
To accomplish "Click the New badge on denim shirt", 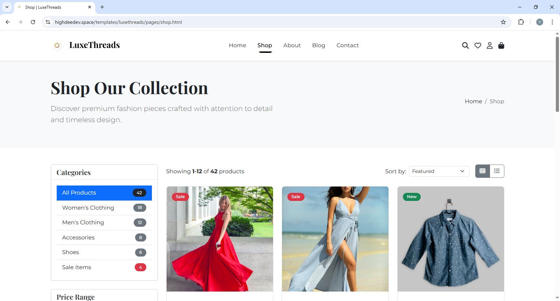I will [412, 197].
